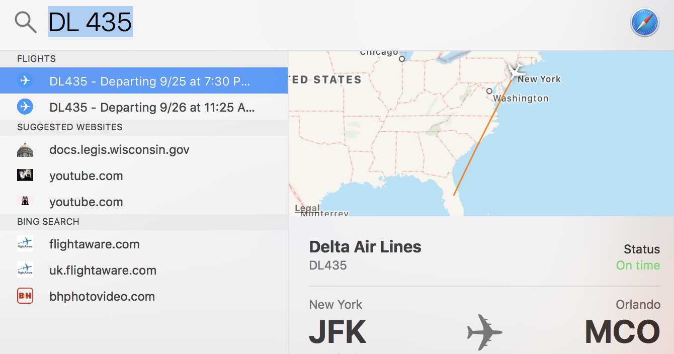
Task: Click the second youtube.com thumbnail icon
Action: coord(25,202)
